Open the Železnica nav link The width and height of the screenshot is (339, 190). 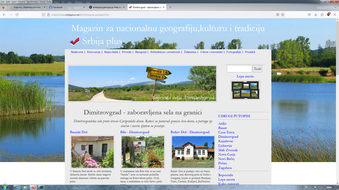point(190,52)
